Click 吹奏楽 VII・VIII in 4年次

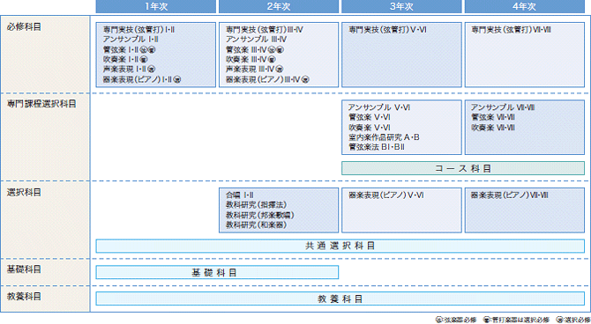(x=493, y=127)
